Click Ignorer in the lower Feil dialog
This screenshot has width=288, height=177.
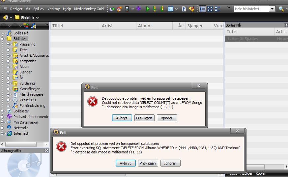click(x=170, y=163)
